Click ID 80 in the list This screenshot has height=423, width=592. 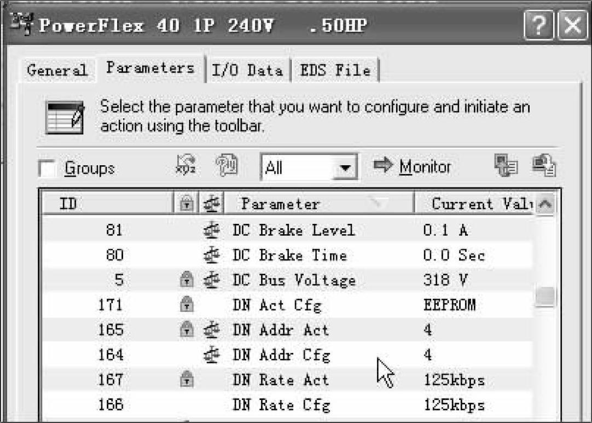(114, 255)
